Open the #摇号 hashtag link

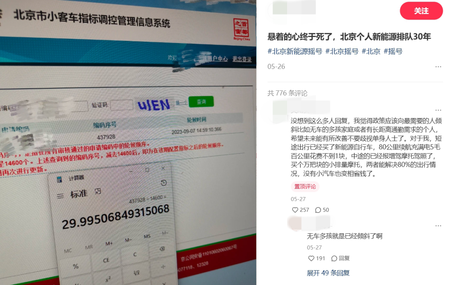click(x=393, y=51)
